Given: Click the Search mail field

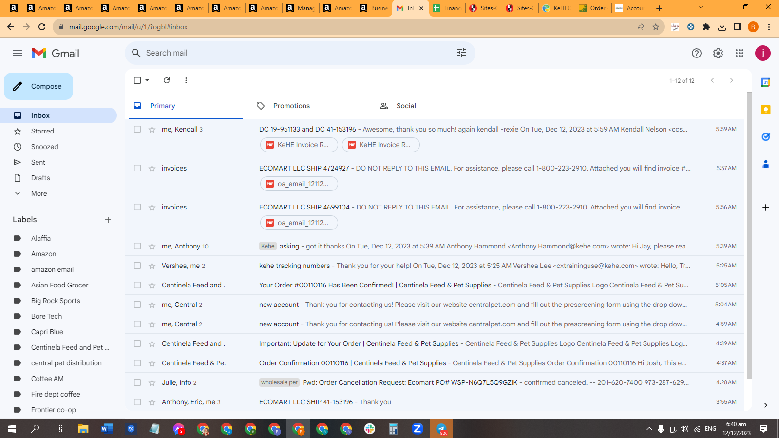Looking at the screenshot, I should (x=297, y=53).
